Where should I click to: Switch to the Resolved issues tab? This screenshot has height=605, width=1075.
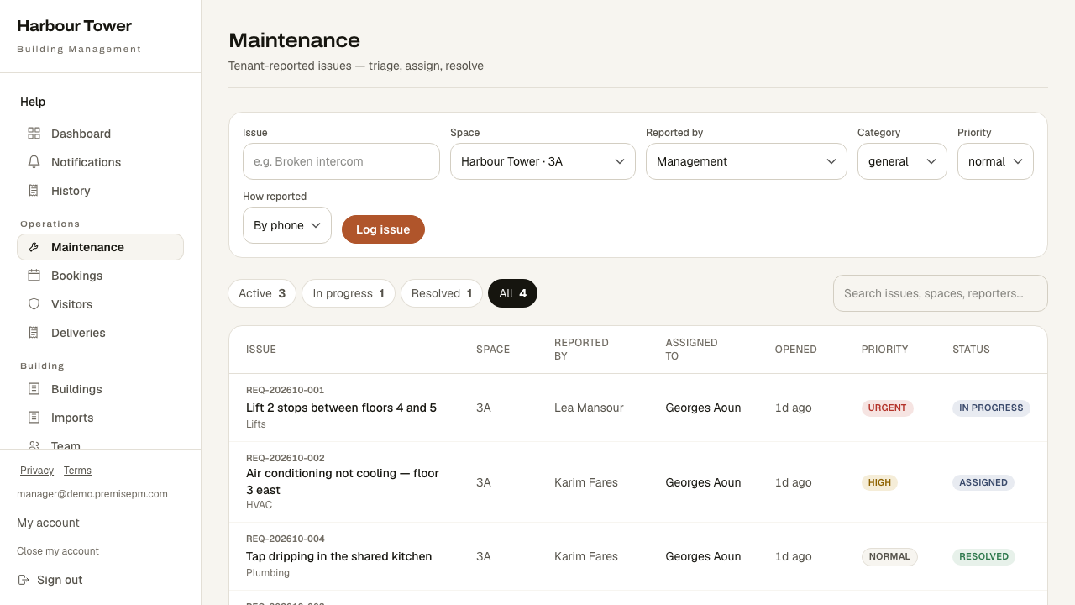click(x=442, y=293)
